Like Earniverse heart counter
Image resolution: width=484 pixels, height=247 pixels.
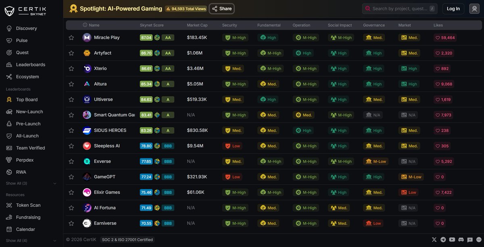pos(439,223)
